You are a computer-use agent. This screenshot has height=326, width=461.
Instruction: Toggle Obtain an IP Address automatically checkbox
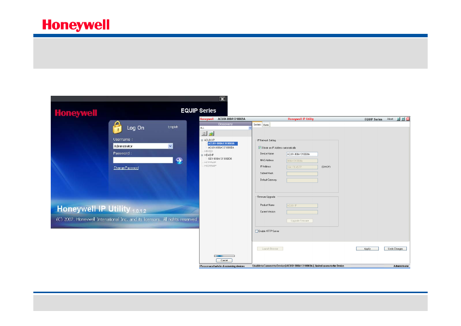[x=260, y=148]
